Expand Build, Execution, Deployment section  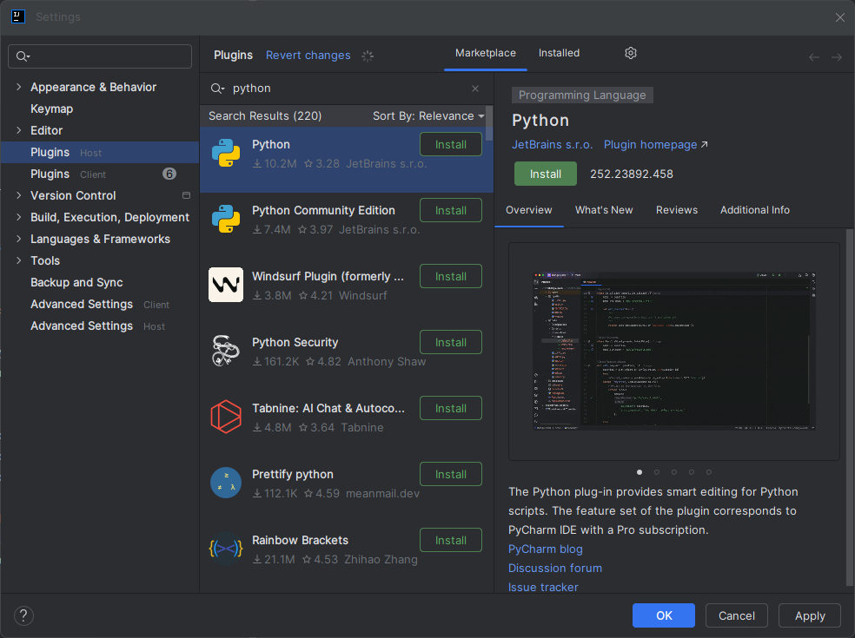pyautogui.click(x=18, y=217)
